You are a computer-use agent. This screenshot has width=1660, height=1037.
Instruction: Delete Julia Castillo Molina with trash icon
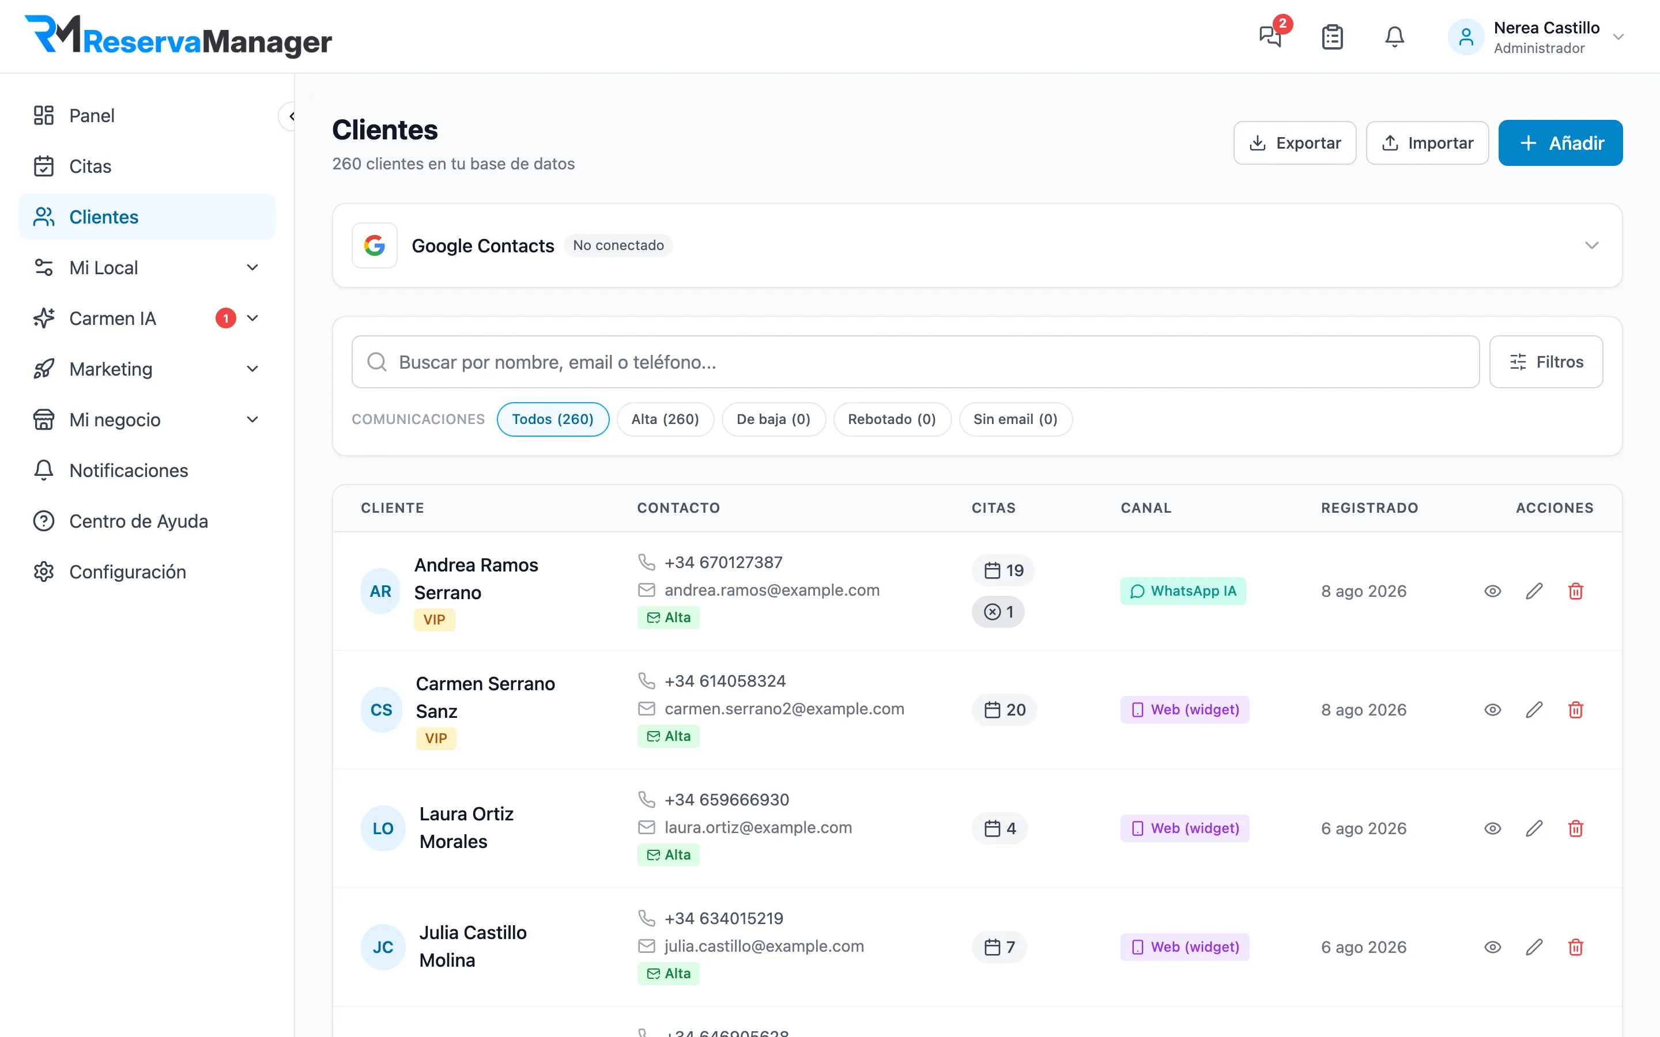point(1576,947)
